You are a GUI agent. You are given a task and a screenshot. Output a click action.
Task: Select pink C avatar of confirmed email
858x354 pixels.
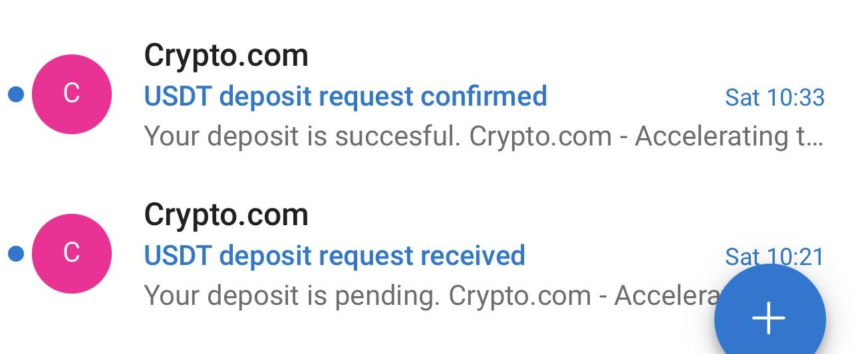[72, 94]
